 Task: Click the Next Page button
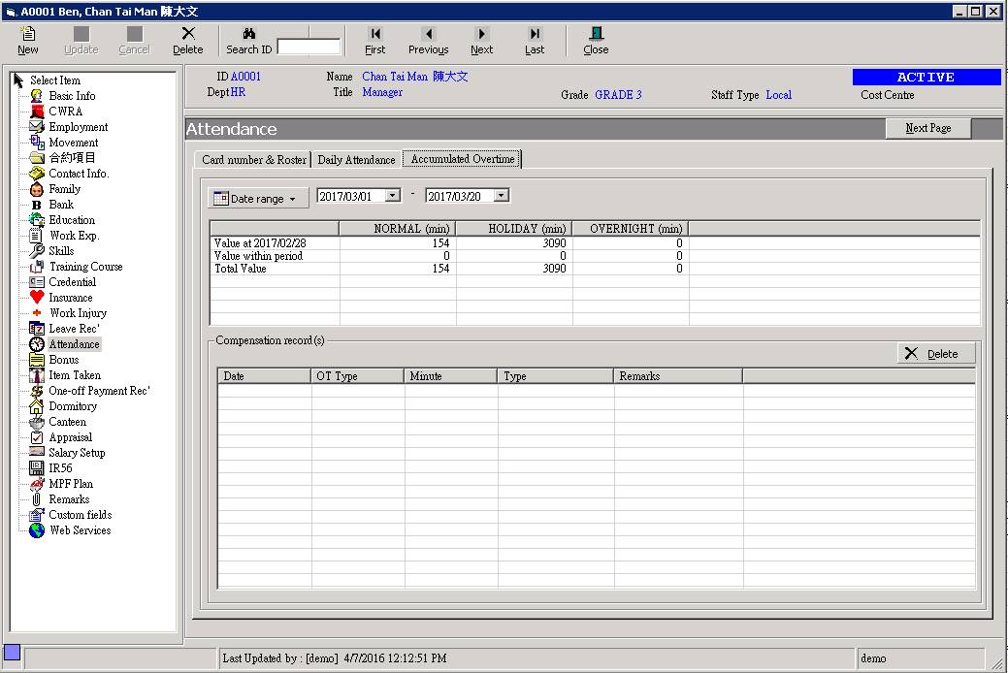pos(927,128)
